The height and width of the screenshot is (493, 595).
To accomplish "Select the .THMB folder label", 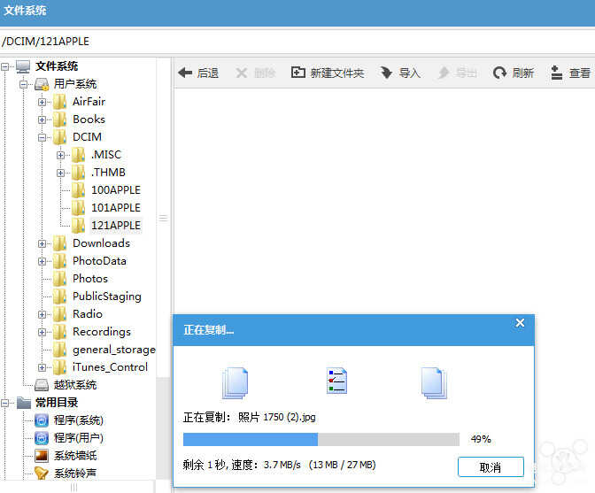I will pos(108,173).
